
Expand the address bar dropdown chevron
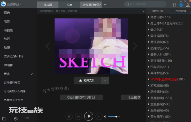[x=143, y=11]
